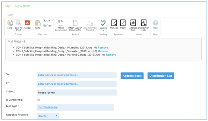Click the blue Distribution List button
The image size is (208, 121).
161,76
